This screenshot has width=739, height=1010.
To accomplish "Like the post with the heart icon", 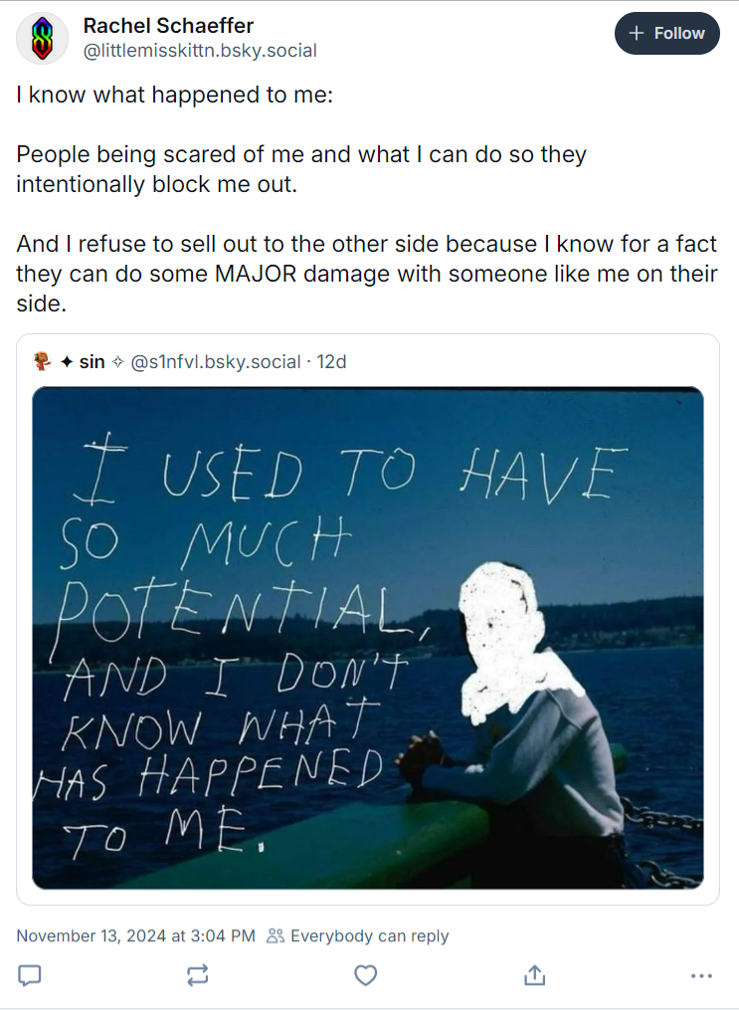I will coord(366,975).
